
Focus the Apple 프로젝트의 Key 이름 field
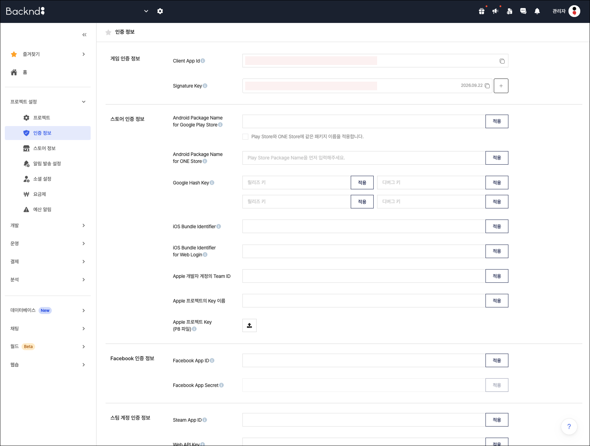[x=364, y=301]
